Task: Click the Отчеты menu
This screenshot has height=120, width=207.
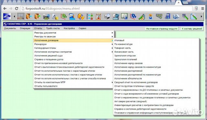Action: [38, 28]
